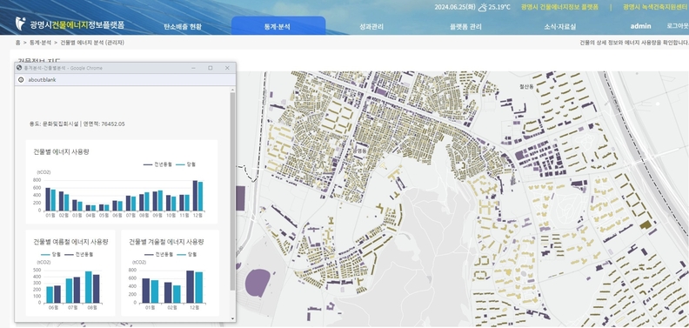Open 광명시 녹색건축지원센터 link
The width and height of the screenshot is (689, 328).
tap(656, 7)
